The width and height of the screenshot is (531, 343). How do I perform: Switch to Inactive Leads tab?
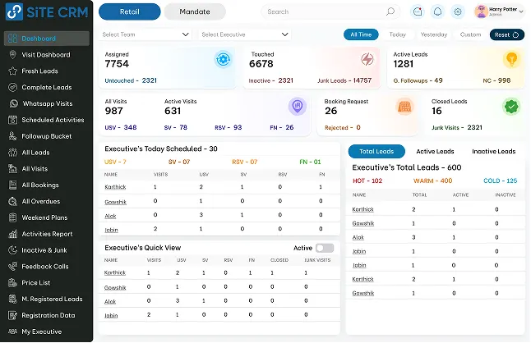point(494,151)
